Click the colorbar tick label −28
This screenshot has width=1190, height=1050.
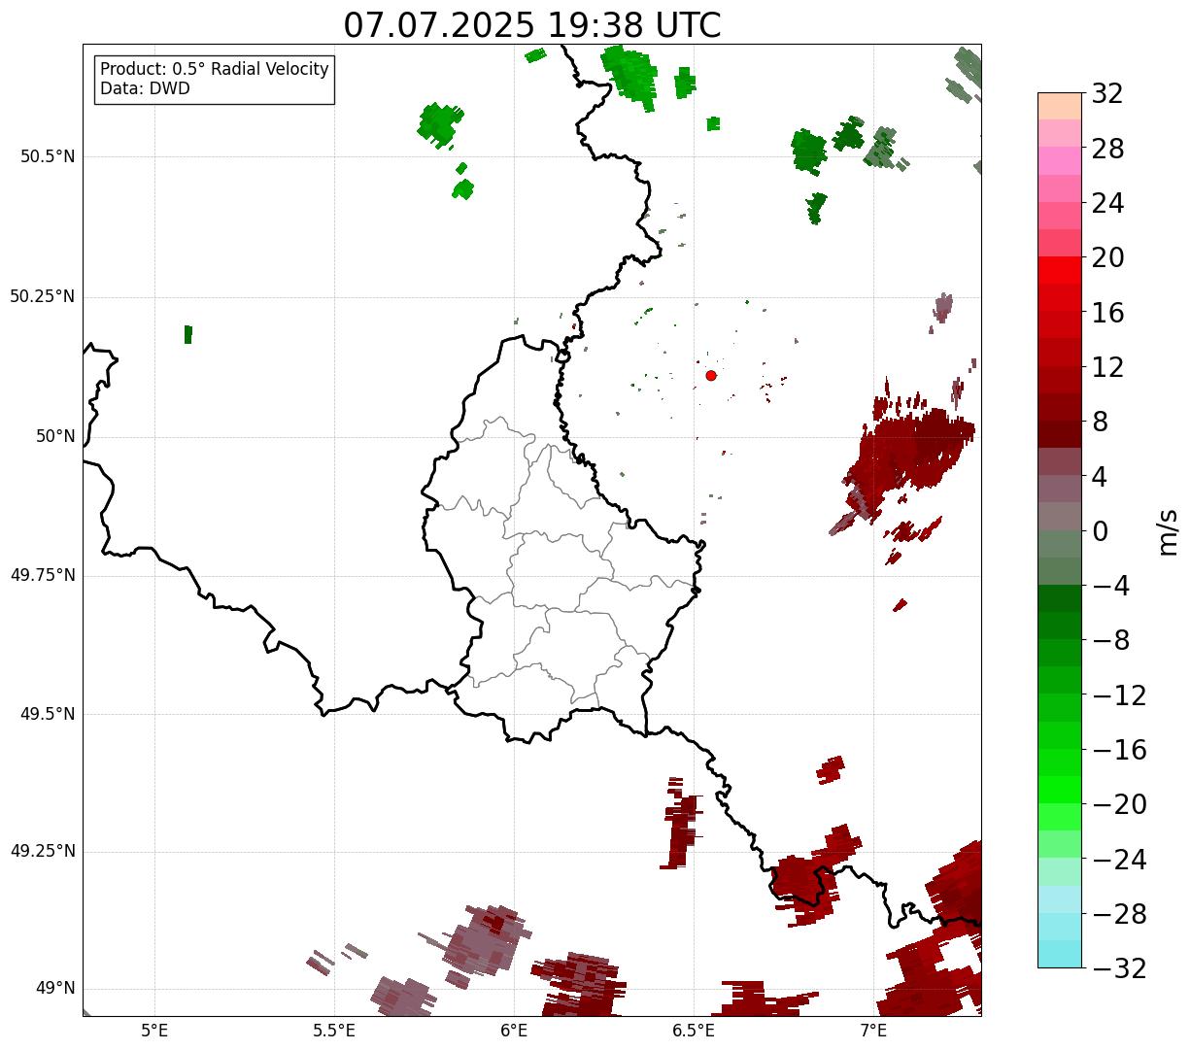pos(1119,914)
